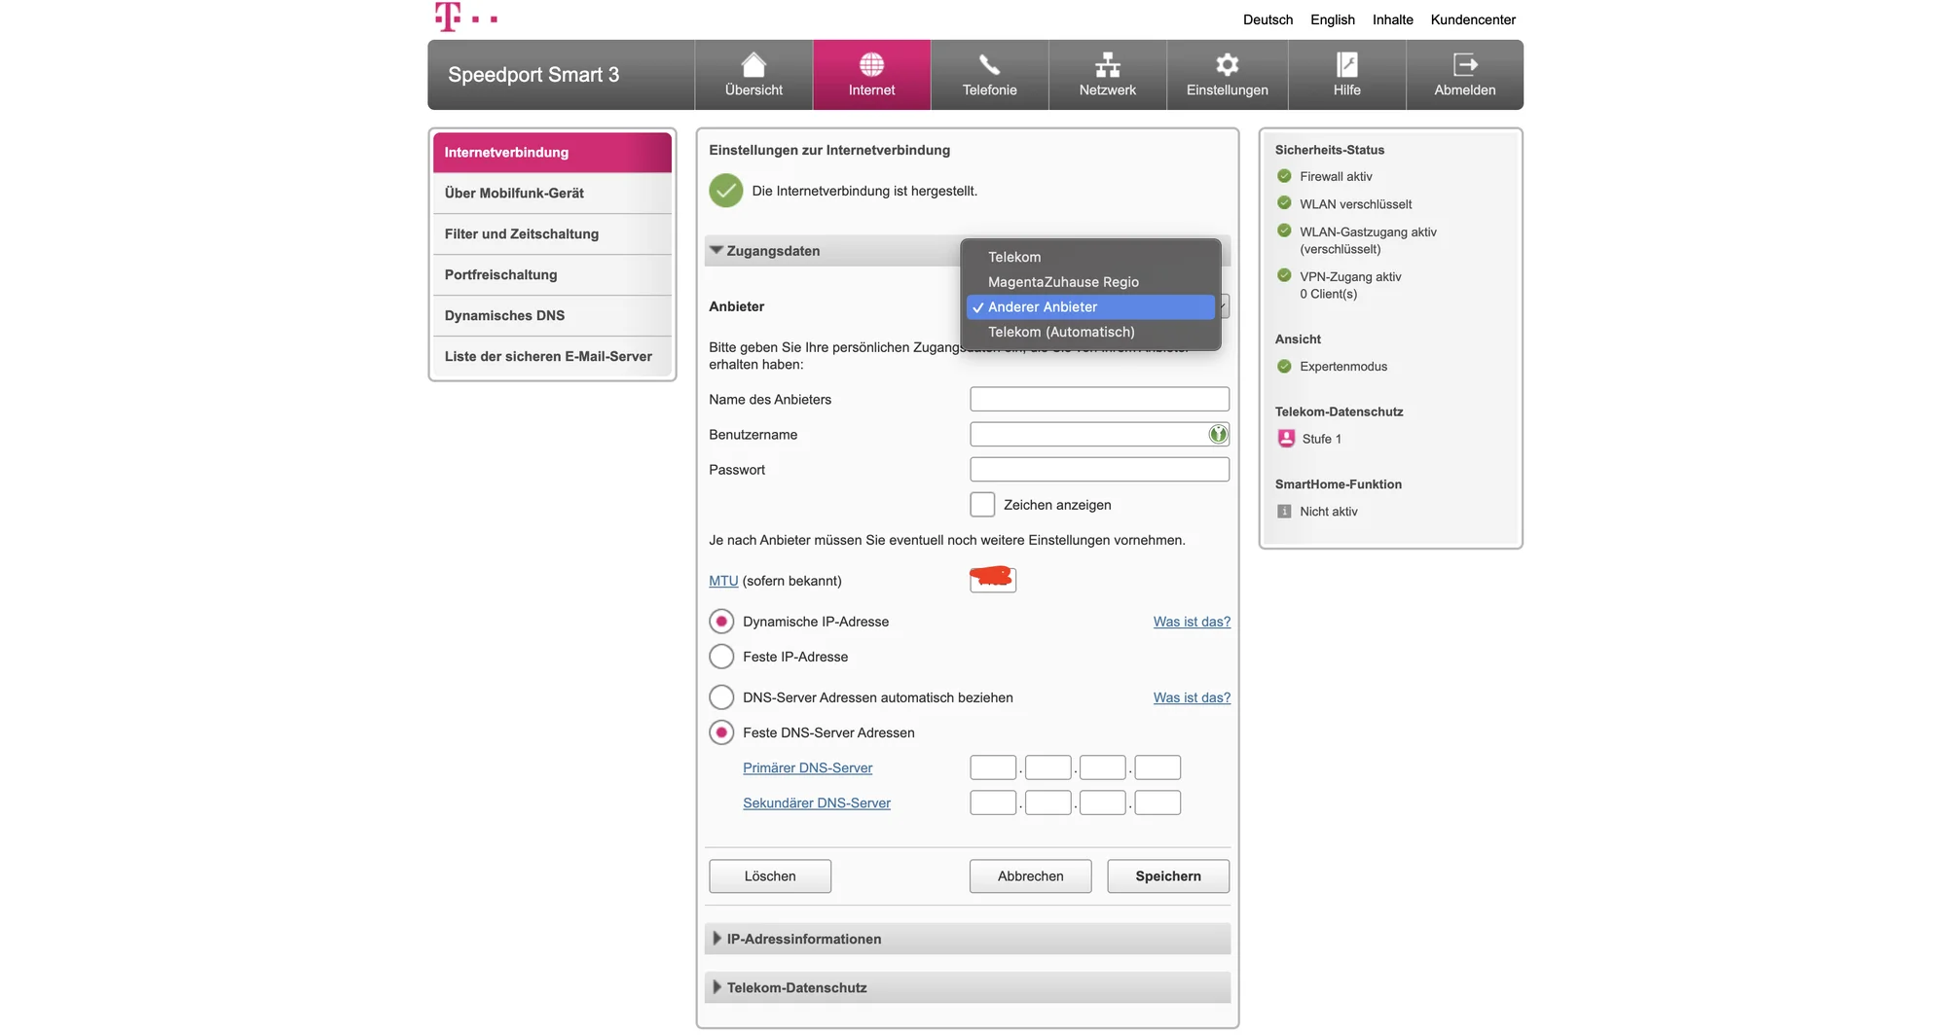
Task: Click the Speichern button
Action: 1168,875
